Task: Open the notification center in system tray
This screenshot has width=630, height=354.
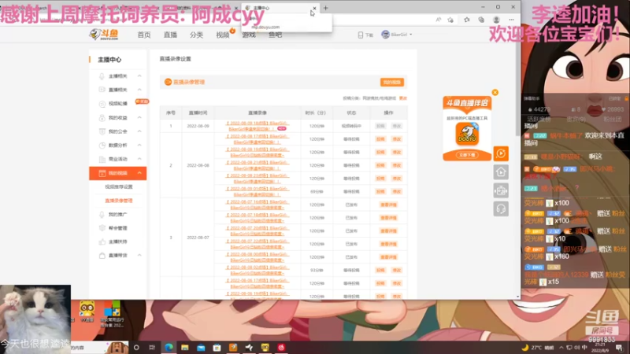Action: click(619, 348)
